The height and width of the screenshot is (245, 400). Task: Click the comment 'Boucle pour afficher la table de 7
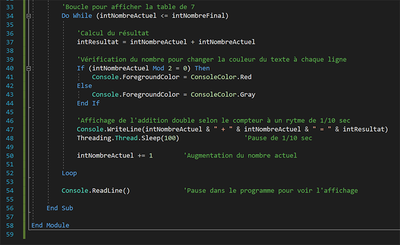click(x=129, y=7)
